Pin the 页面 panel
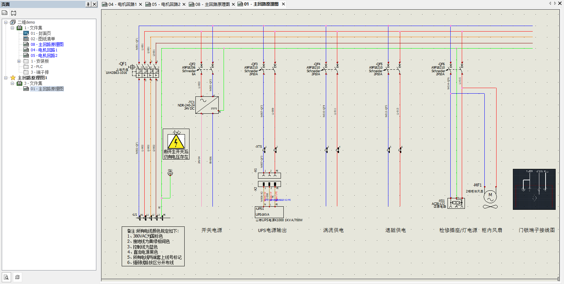The height and width of the screenshot is (284, 564). click(88, 4)
